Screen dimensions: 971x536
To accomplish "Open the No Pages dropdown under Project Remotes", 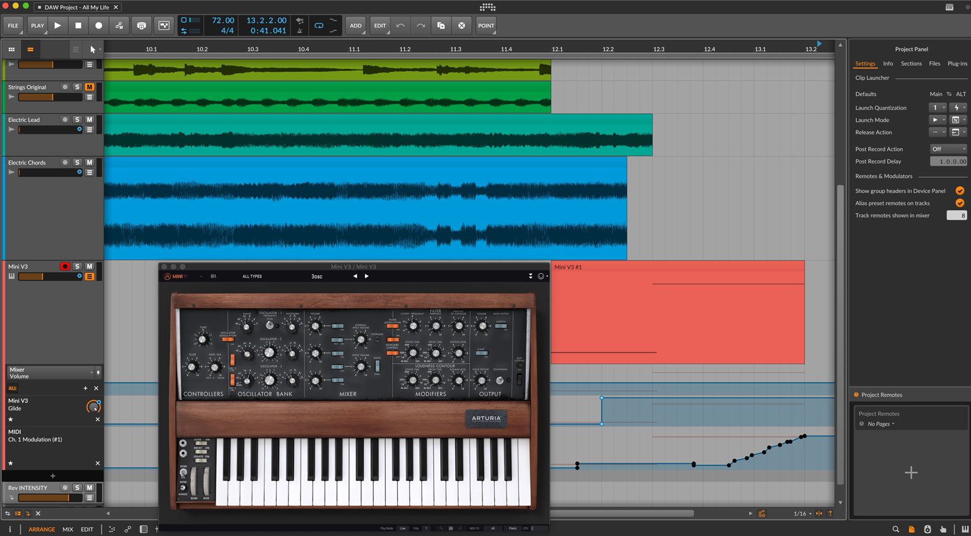I will (879, 424).
